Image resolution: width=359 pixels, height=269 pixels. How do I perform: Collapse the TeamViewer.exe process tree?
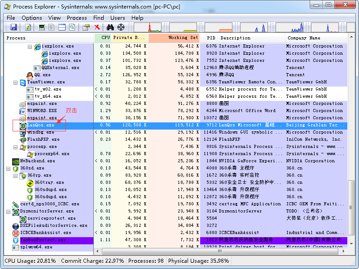16,82
